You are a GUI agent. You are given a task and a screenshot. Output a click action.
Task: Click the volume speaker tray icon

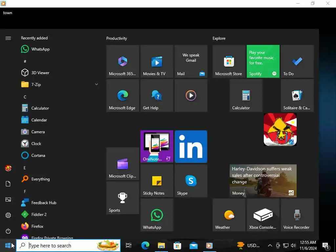click(x=293, y=245)
